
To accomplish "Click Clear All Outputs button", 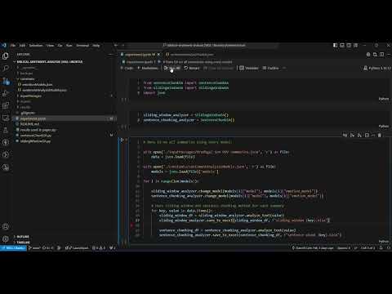I will pyautogui.click(x=218, y=68).
